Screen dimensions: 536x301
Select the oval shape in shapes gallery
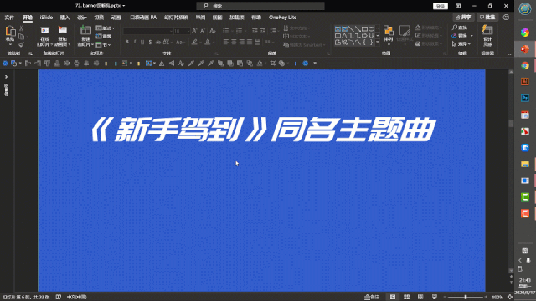coord(371,29)
